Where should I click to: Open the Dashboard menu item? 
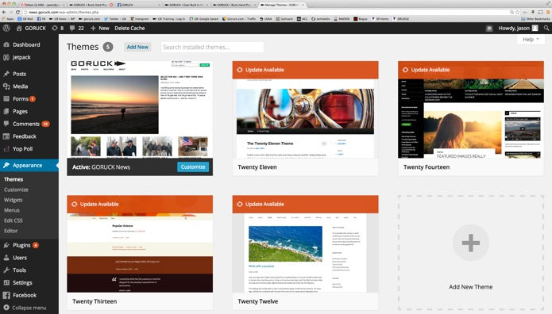click(x=26, y=44)
